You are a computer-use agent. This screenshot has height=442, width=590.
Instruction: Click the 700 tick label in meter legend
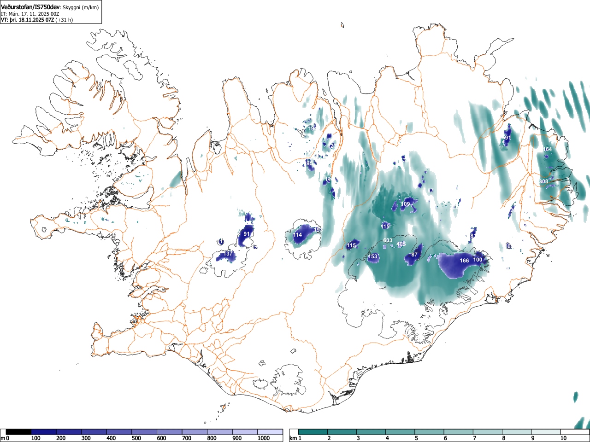coord(186,438)
